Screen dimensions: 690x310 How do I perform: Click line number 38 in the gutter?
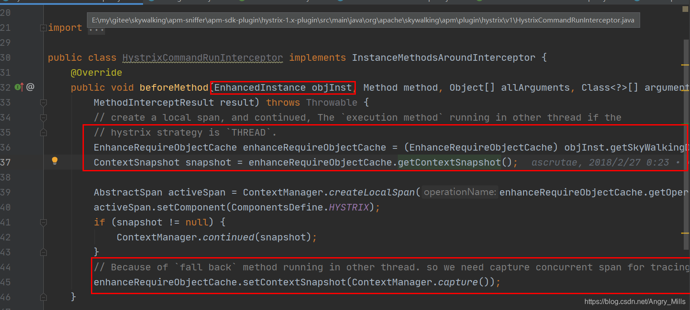tap(5, 177)
